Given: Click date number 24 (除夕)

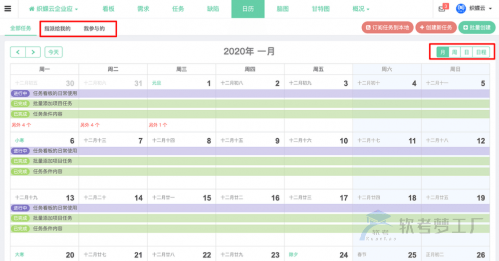Looking at the screenshot, I should tap(344, 255).
